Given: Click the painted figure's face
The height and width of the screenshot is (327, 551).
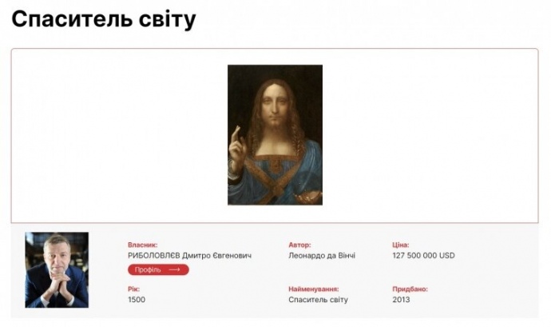Looking at the screenshot, I should tap(276, 104).
